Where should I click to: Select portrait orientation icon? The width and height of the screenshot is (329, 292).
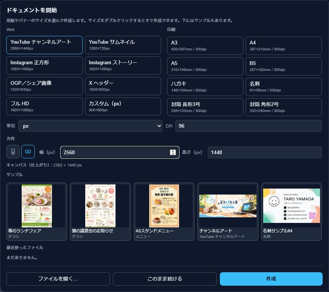click(13, 152)
